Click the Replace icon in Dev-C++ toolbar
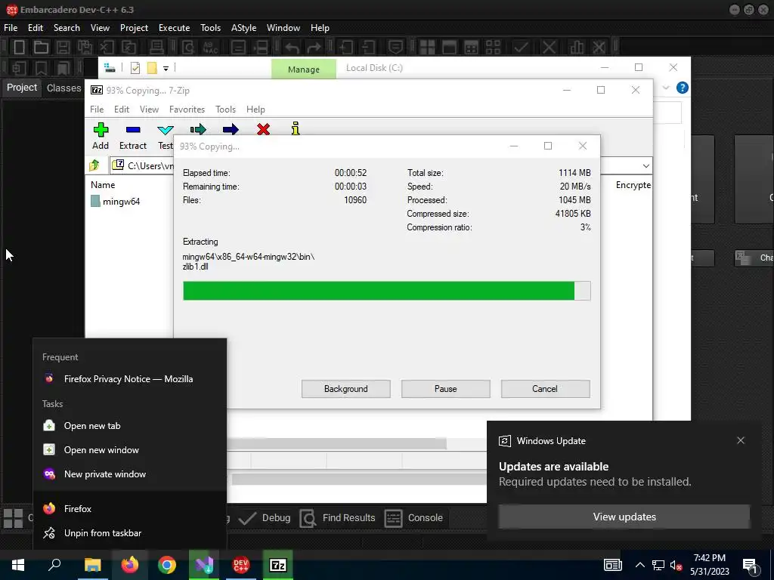 click(210, 48)
